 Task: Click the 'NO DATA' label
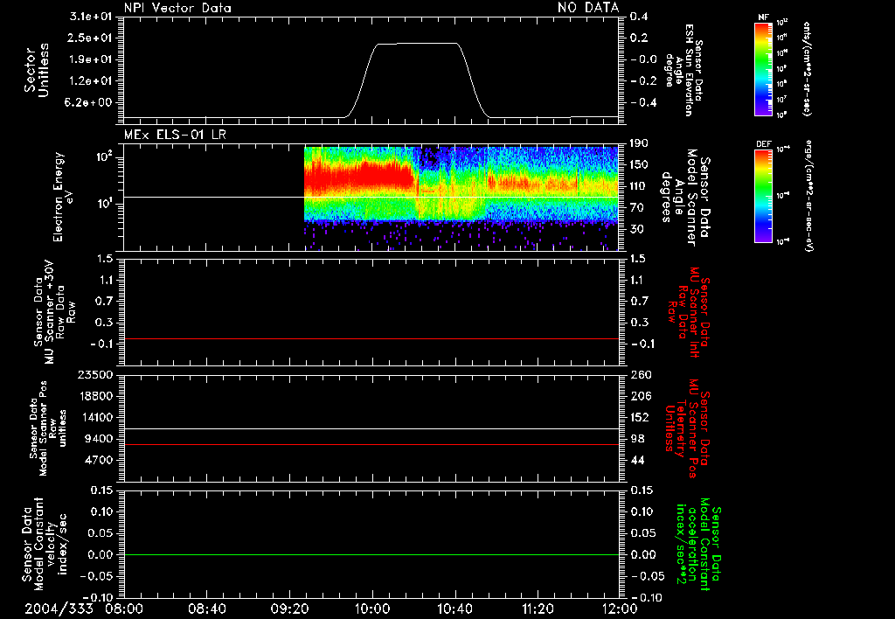tap(588, 8)
